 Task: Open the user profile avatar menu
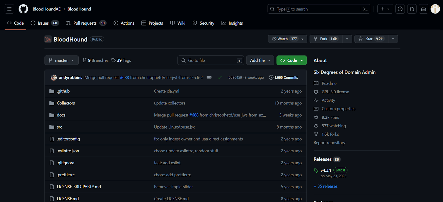(x=435, y=9)
